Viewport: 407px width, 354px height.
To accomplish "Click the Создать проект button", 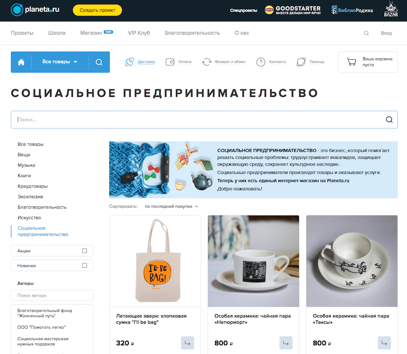I will pos(97,10).
